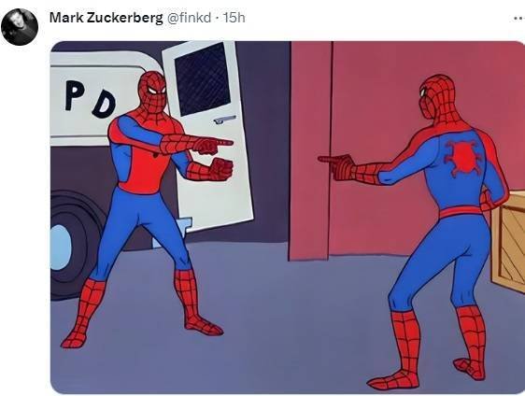
Task: Open the tweet author's profile avatar
Action: tap(20, 27)
